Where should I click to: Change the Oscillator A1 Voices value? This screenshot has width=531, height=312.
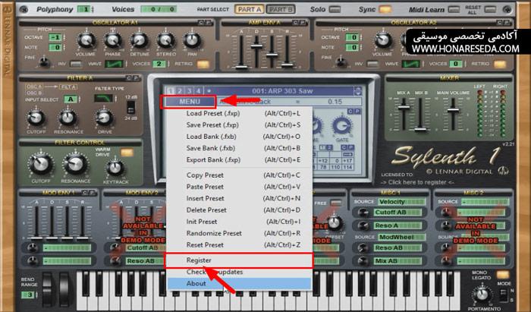tap(159, 64)
